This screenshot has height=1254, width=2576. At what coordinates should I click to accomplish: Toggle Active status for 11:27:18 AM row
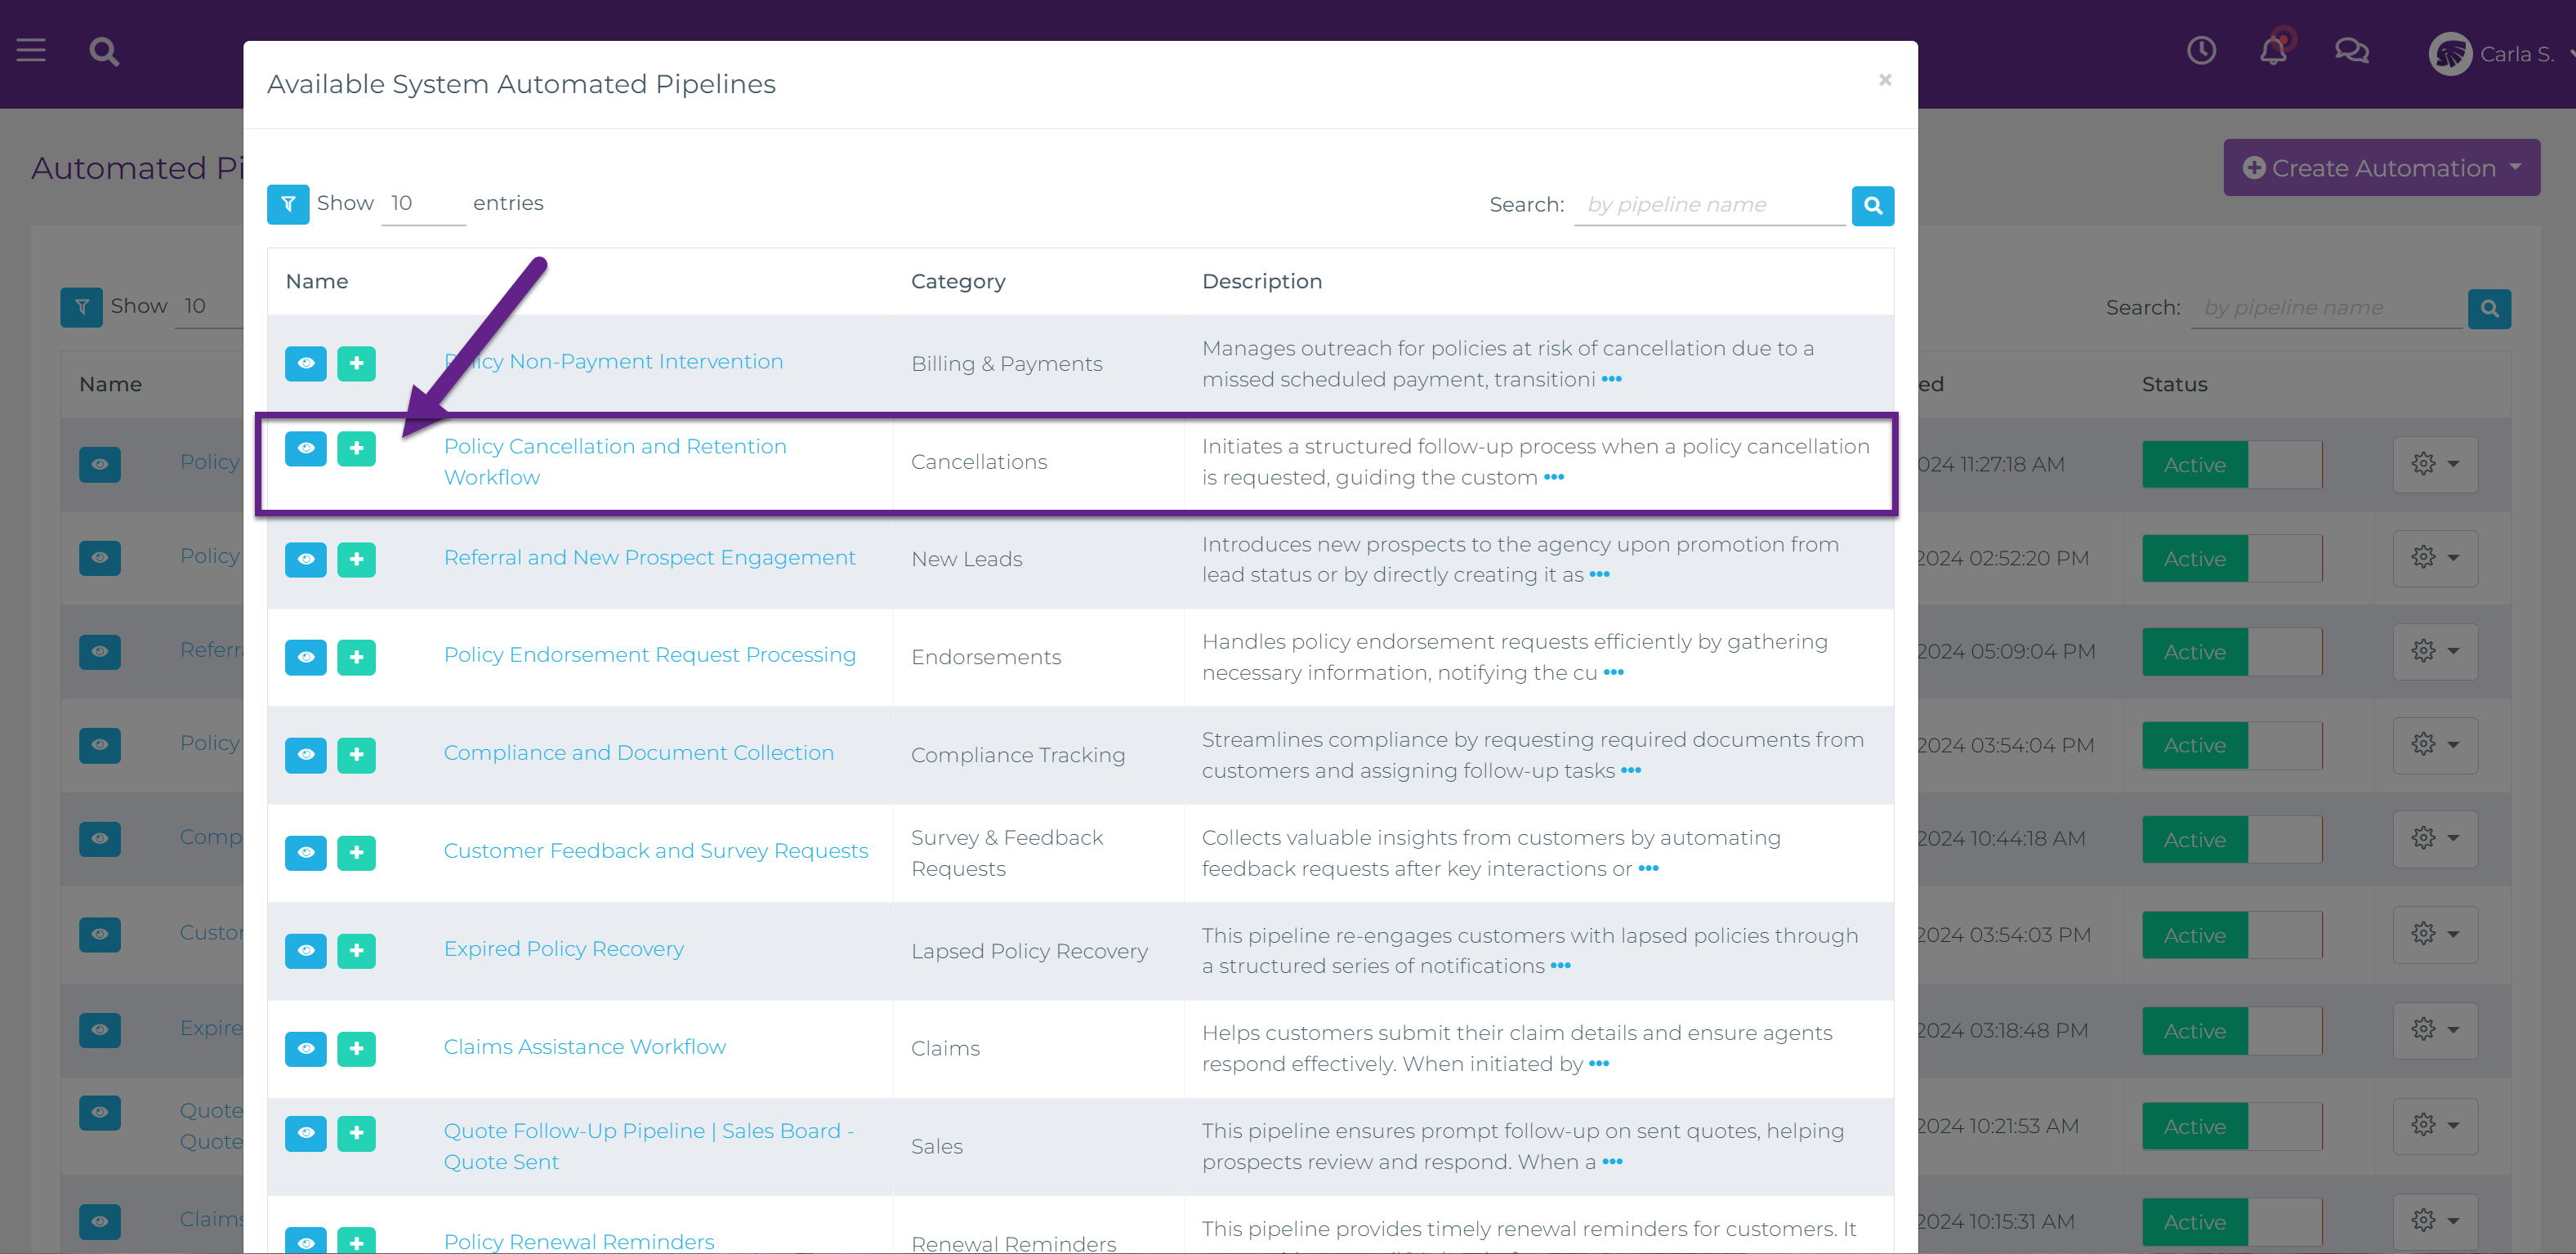(x=2232, y=466)
